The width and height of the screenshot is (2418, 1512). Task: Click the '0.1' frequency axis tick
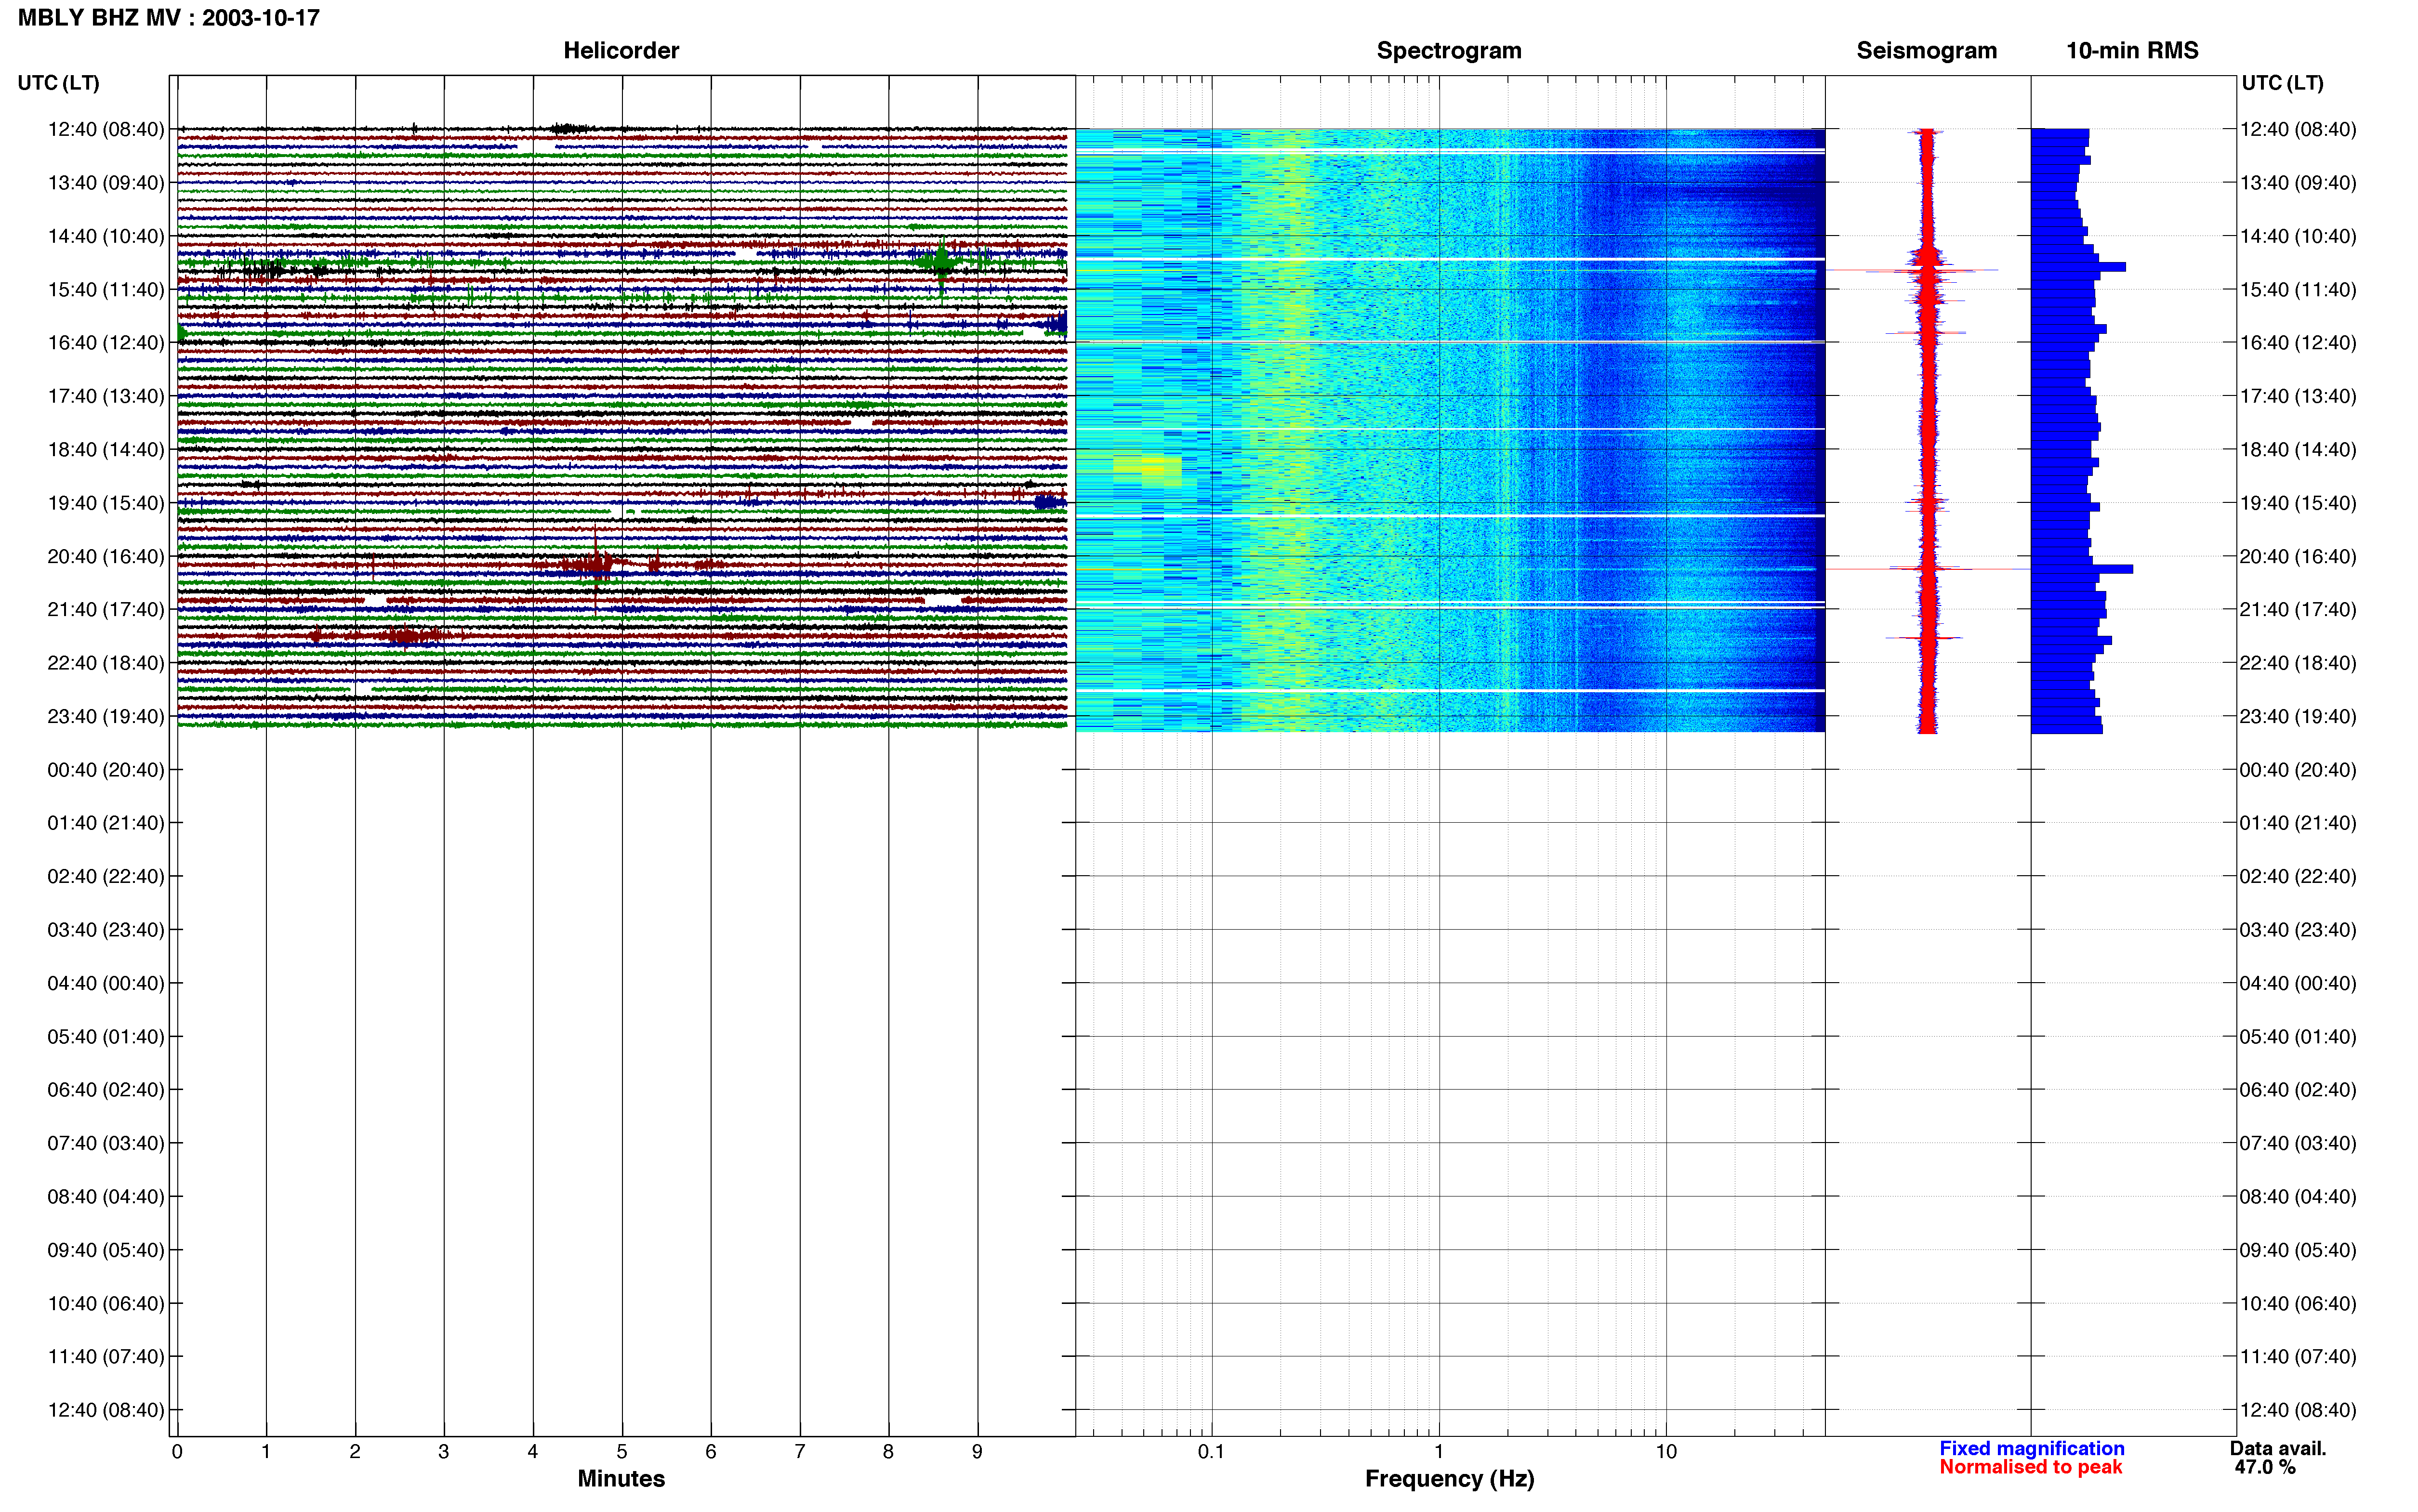tap(1211, 1452)
